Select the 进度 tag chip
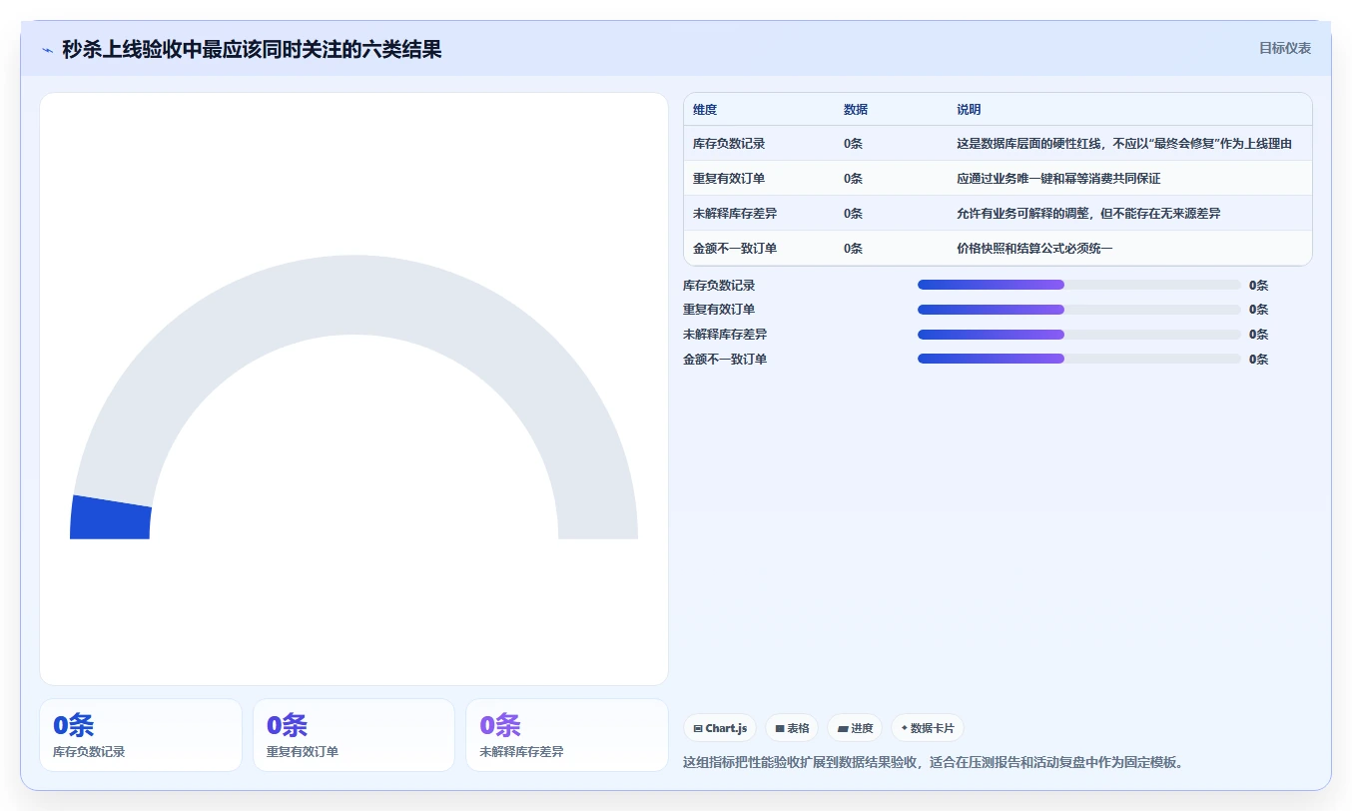This screenshot has height=811, width=1352. click(x=855, y=728)
